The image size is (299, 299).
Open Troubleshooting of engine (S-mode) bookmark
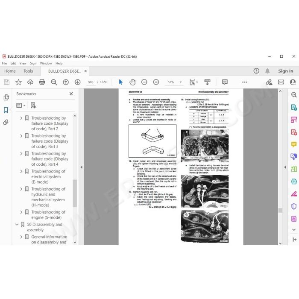(x=48, y=215)
